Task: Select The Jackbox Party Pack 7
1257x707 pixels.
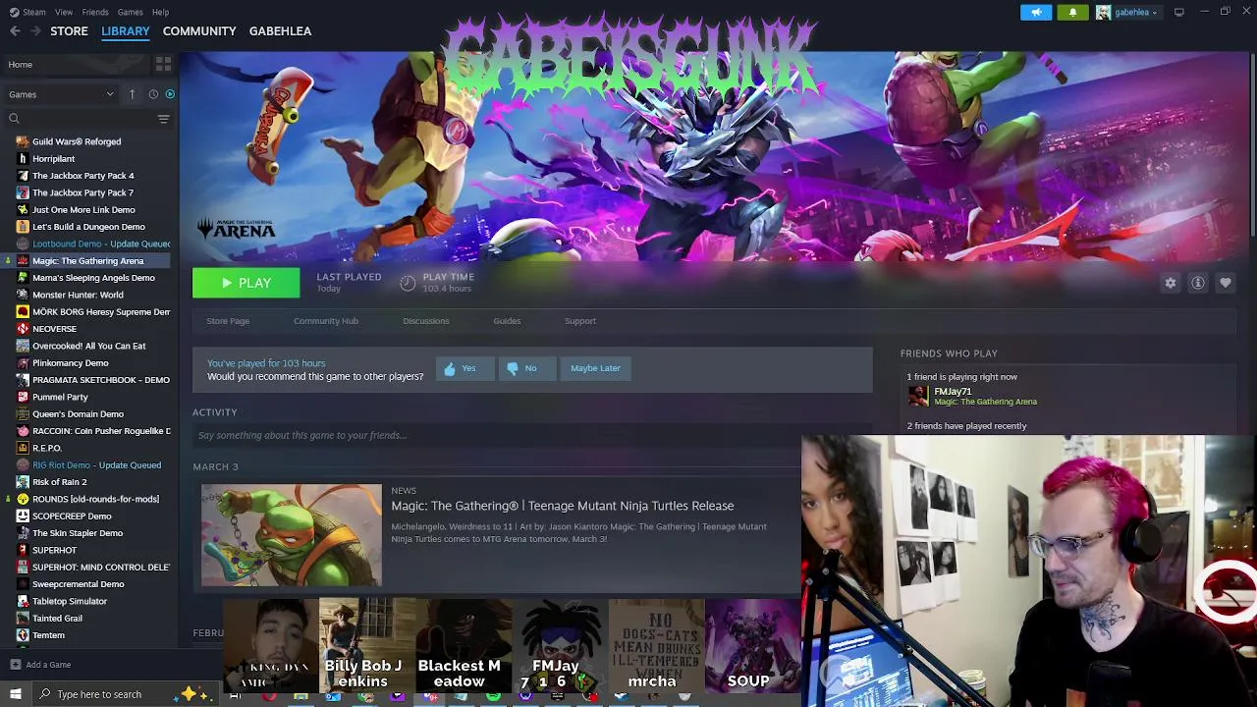Action: (x=82, y=192)
